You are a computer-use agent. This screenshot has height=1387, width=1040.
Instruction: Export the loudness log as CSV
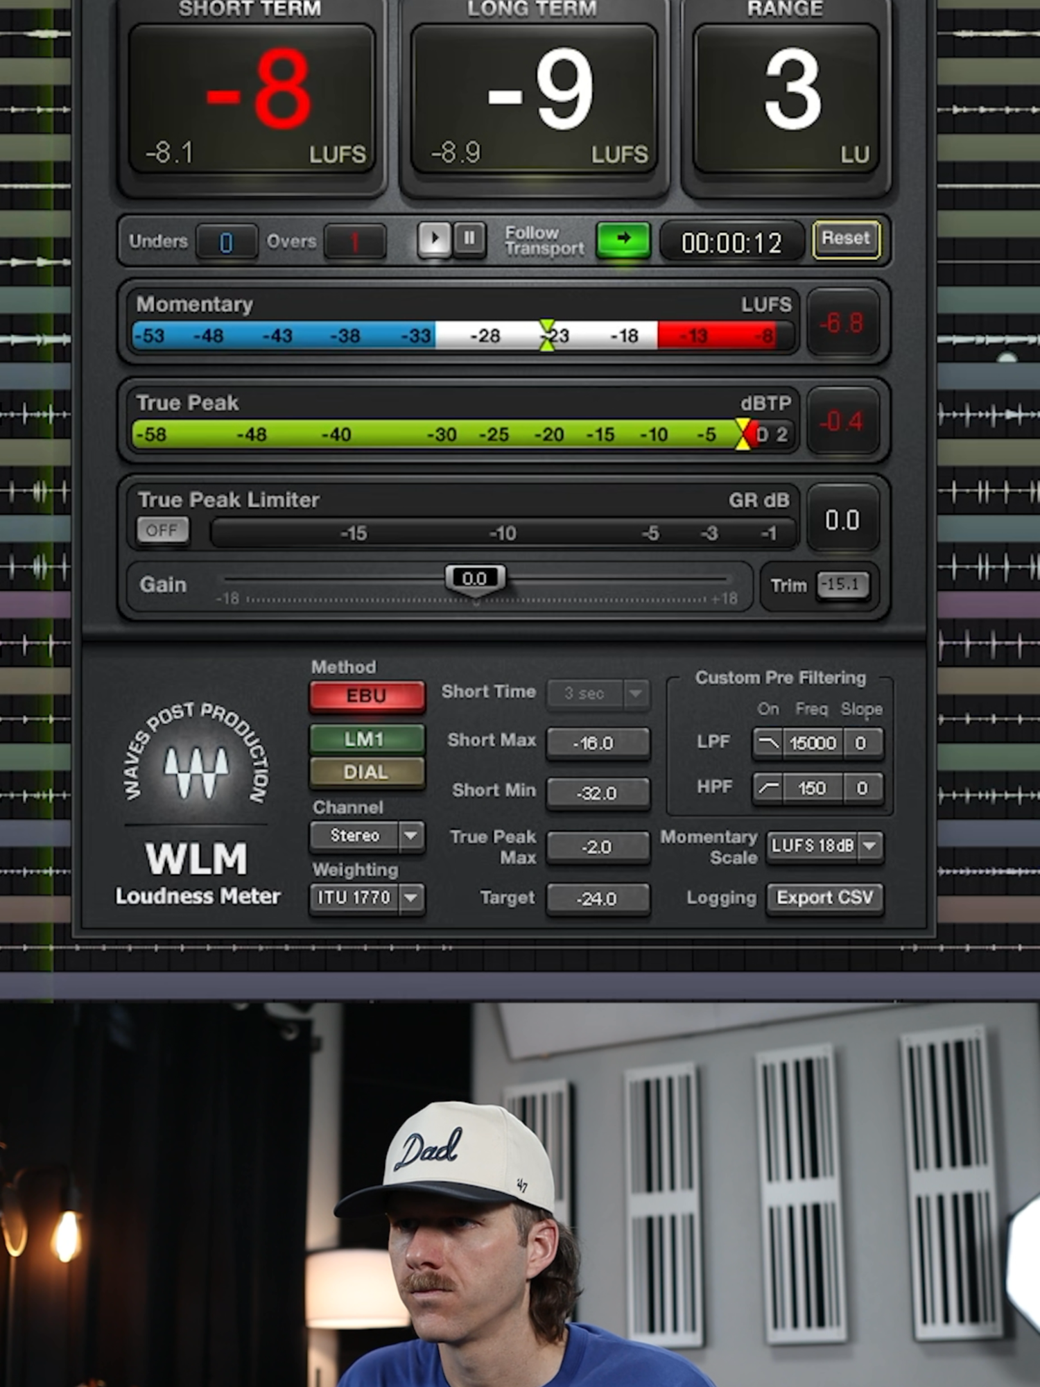(x=825, y=898)
